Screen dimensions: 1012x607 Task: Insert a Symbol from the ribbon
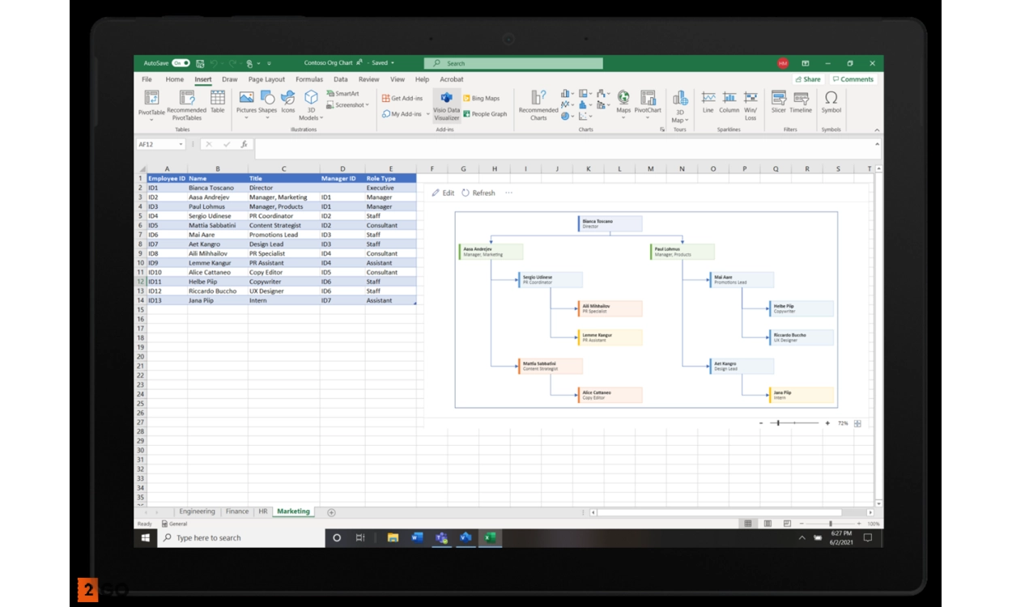(831, 103)
